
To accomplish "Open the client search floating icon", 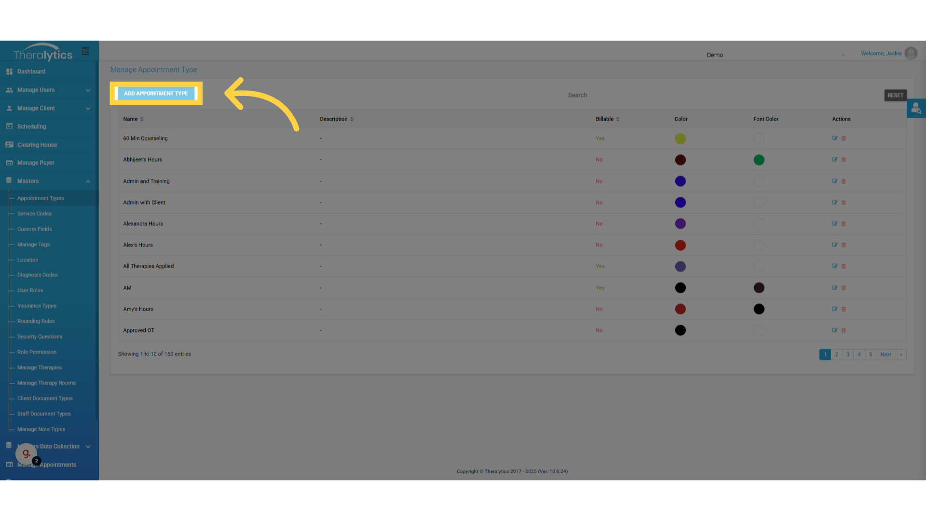I will pyautogui.click(x=916, y=109).
